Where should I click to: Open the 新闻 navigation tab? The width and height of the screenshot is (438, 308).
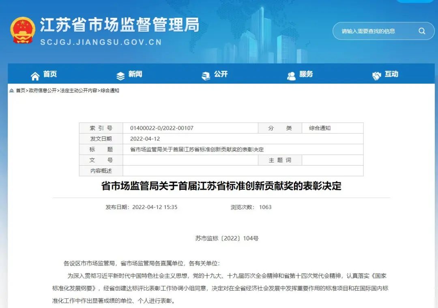coord(135,74)
